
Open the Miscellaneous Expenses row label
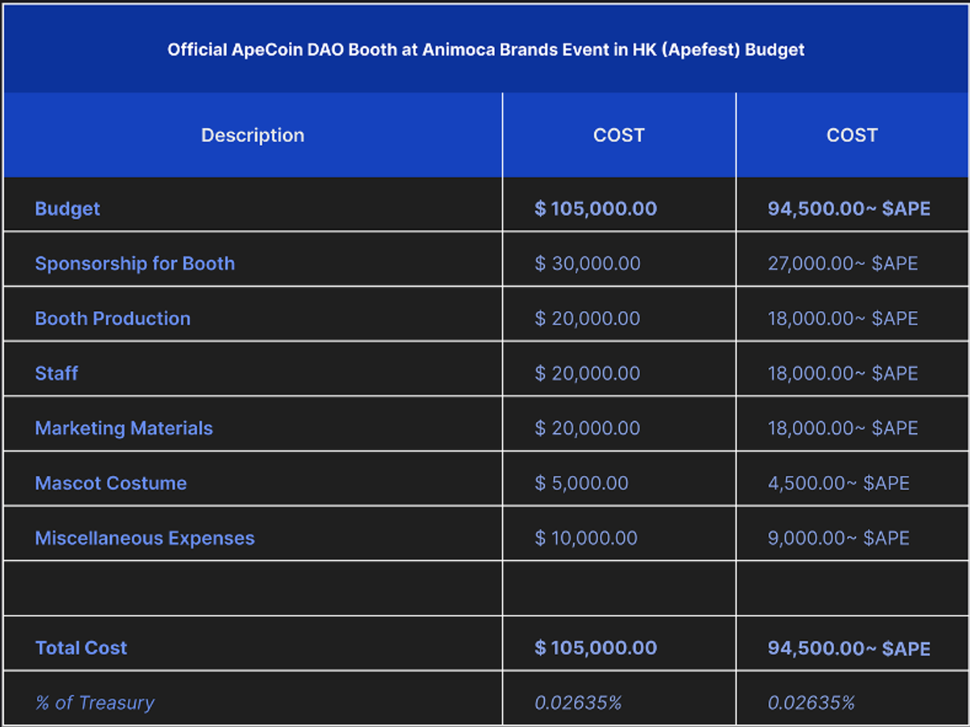144,538
